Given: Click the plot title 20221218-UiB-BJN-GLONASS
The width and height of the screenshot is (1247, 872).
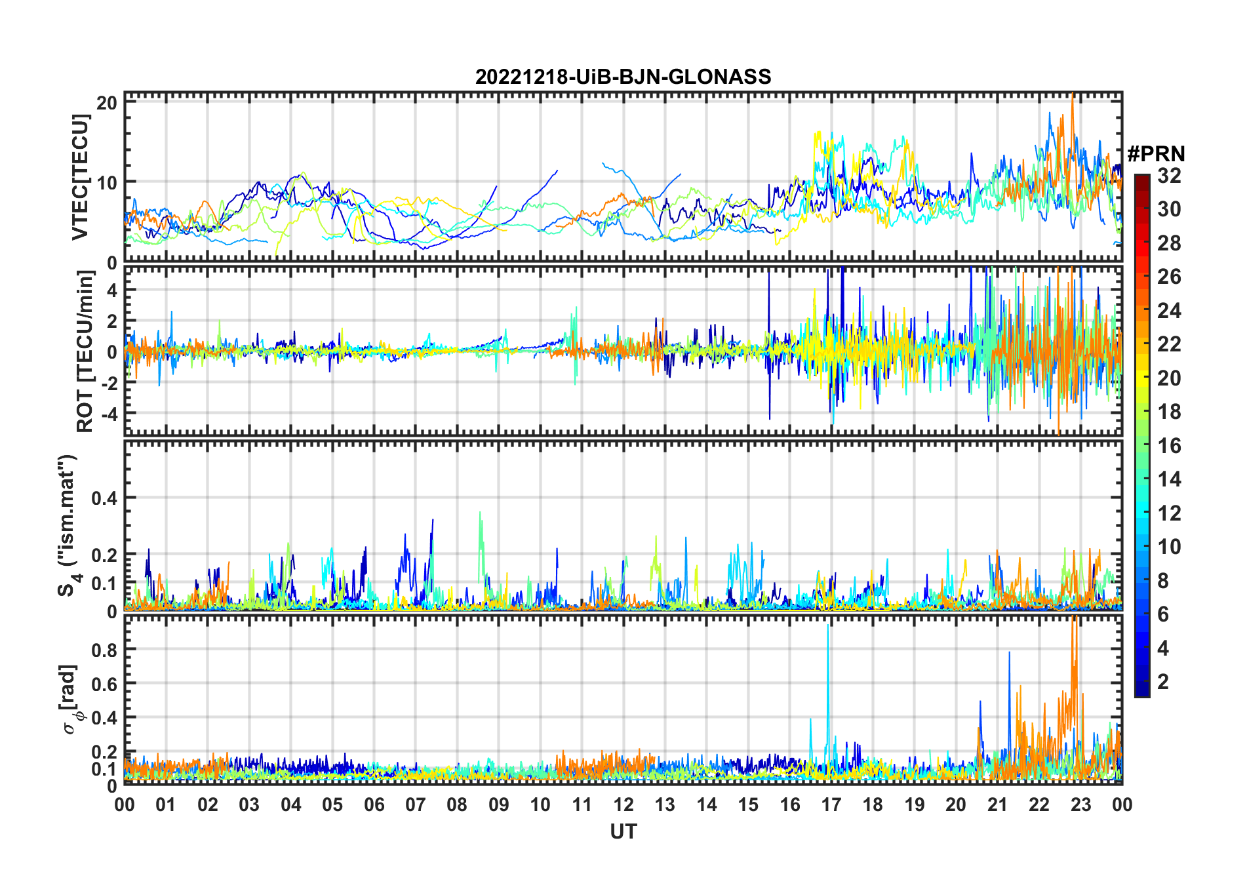Looking at the screenshot, I should [x=623, y=77].
